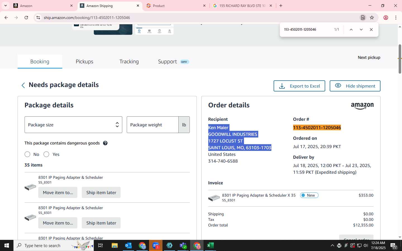Open a new browser tab
The image size is (402, 251).
pos(281,6)
